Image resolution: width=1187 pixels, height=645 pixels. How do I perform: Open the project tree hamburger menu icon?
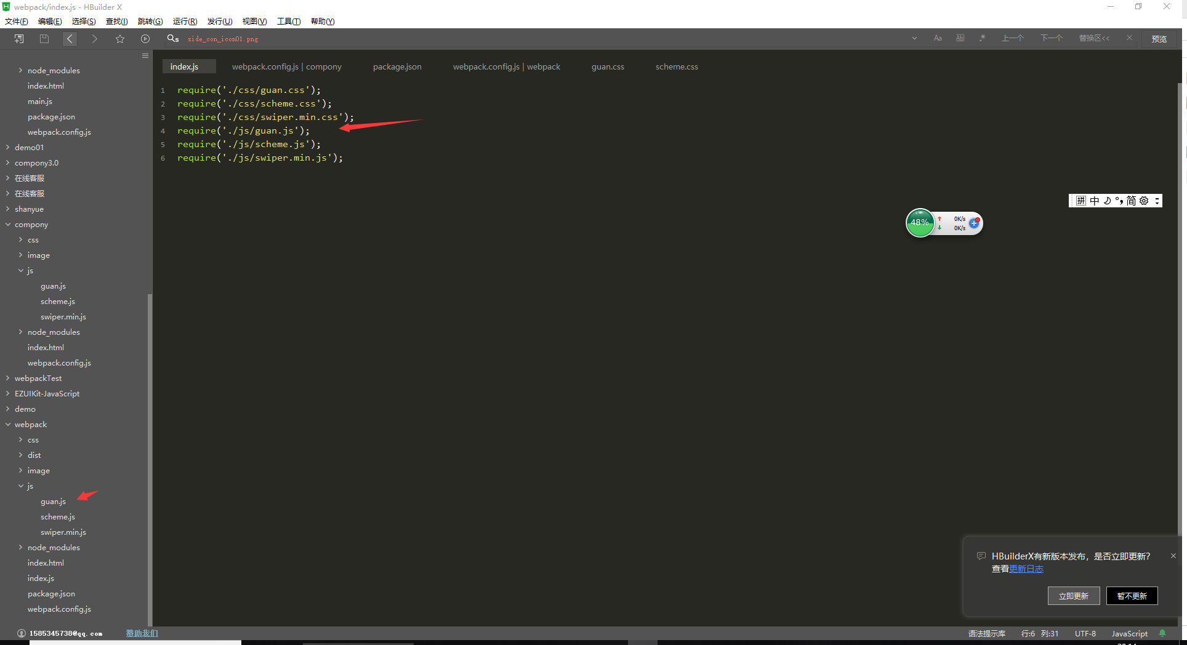pyautogui.click(x=145, y=55)
